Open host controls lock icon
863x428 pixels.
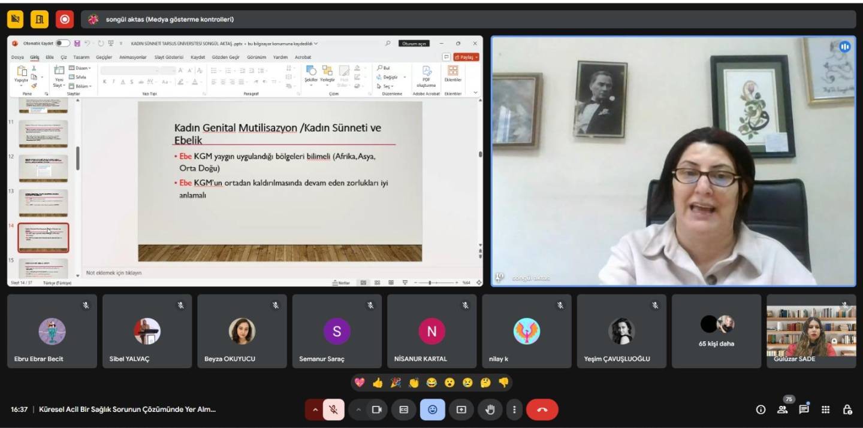pos(847,409)
